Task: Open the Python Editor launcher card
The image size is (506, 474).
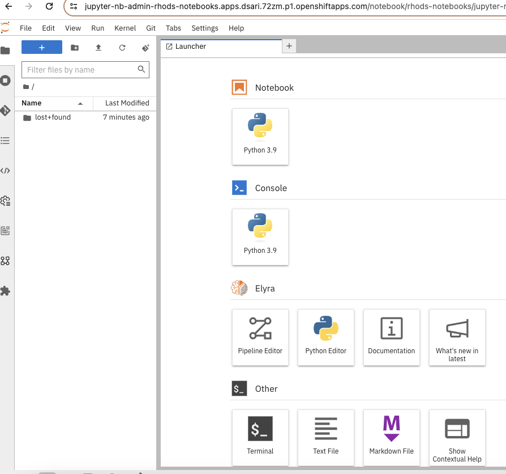Action: 326,337
